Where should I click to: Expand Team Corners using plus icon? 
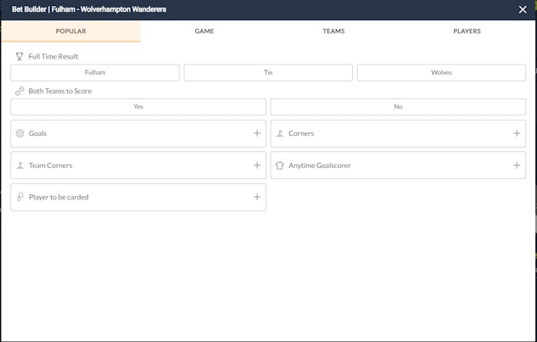[257, 165]
